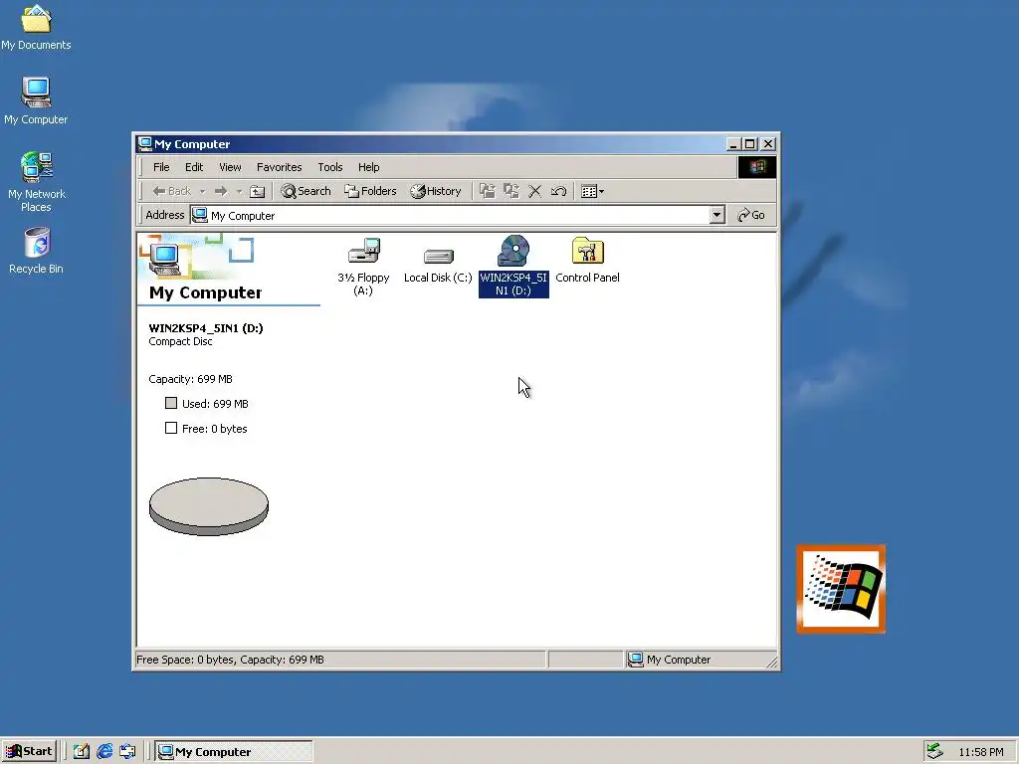Click the Go button
The height and width of the screenshot is (764, 1019).
click(x=750, y=215)
